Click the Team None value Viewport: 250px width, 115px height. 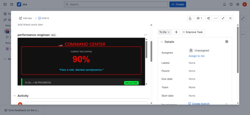[x=192, y=87]
